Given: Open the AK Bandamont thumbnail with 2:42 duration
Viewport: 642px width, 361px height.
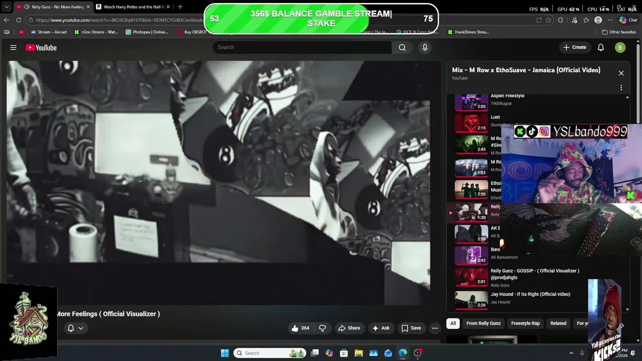Looking at the screenshot, I should tap(471, 255).
